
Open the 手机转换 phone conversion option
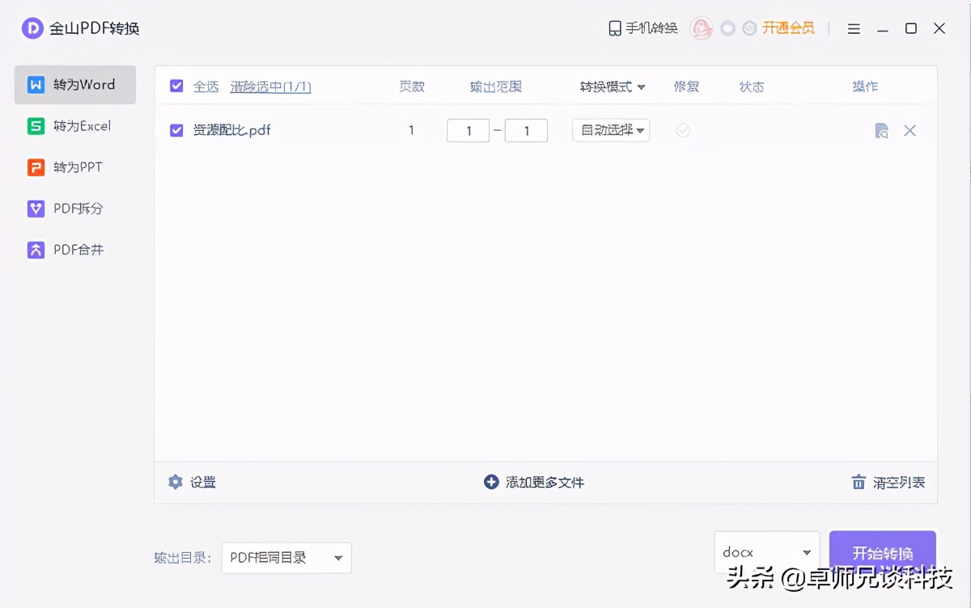tap(643, 28)
